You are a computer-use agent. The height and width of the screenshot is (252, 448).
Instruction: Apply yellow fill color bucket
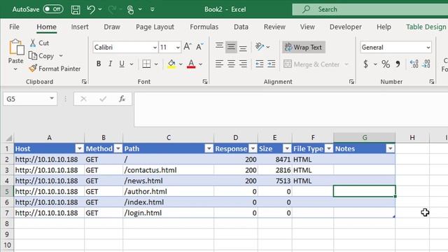(x=171, y=64)
